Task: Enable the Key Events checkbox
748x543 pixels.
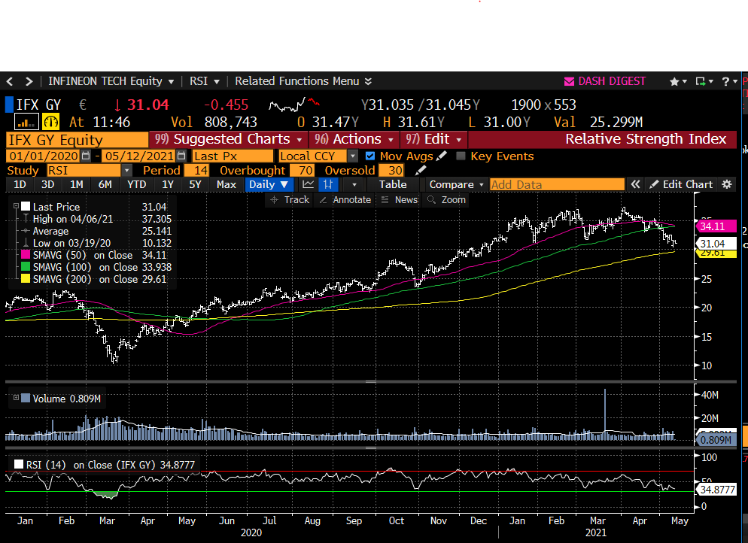Action: [461, 156]
